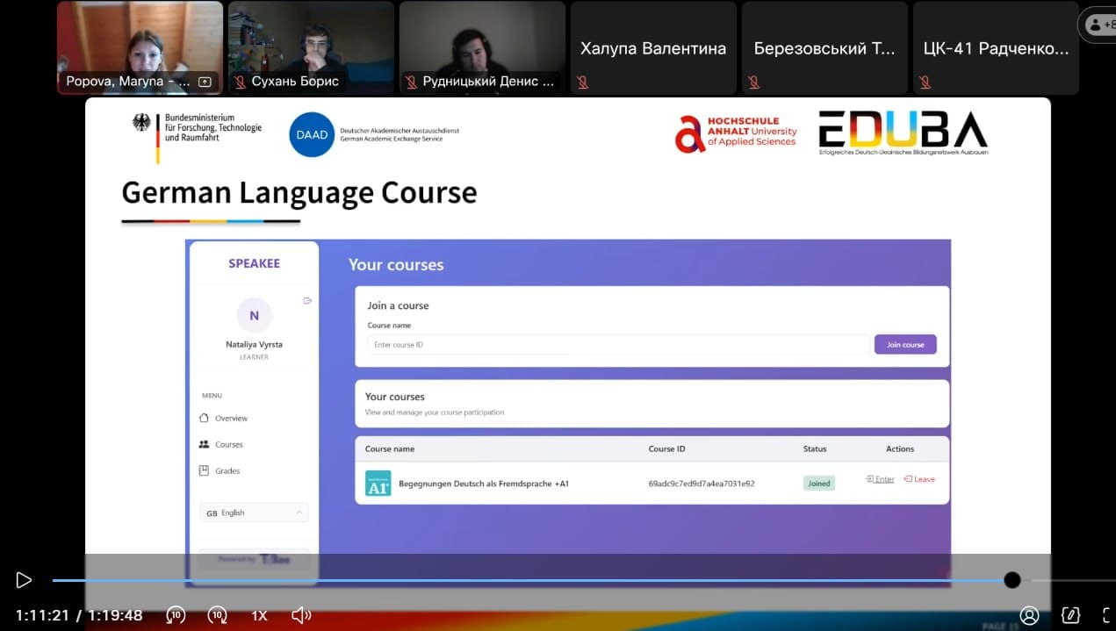Click the Grades book icon
The image size is (1116, 631).
tap(205, 470)
